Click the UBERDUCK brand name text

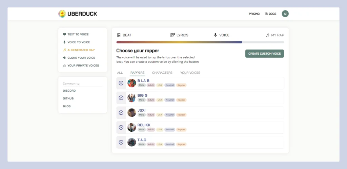82,14
